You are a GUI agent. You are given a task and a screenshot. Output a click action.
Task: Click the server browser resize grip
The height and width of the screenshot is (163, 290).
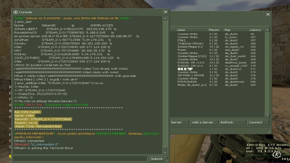point(269,132)
